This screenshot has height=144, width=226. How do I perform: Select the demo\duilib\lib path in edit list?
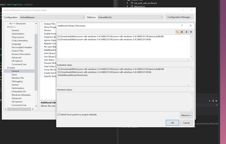111,36
